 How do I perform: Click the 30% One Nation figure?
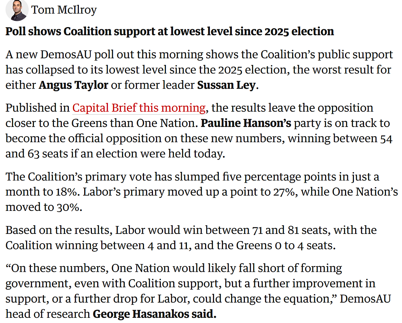67,207
